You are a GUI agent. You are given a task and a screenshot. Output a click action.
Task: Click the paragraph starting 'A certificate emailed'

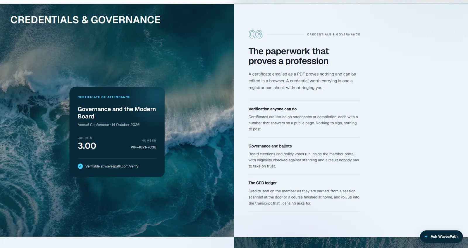[302, 81]
